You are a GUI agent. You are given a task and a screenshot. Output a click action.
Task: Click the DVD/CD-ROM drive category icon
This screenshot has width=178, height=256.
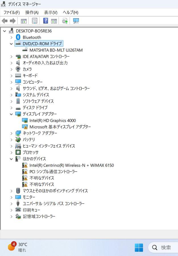(18, 44)
